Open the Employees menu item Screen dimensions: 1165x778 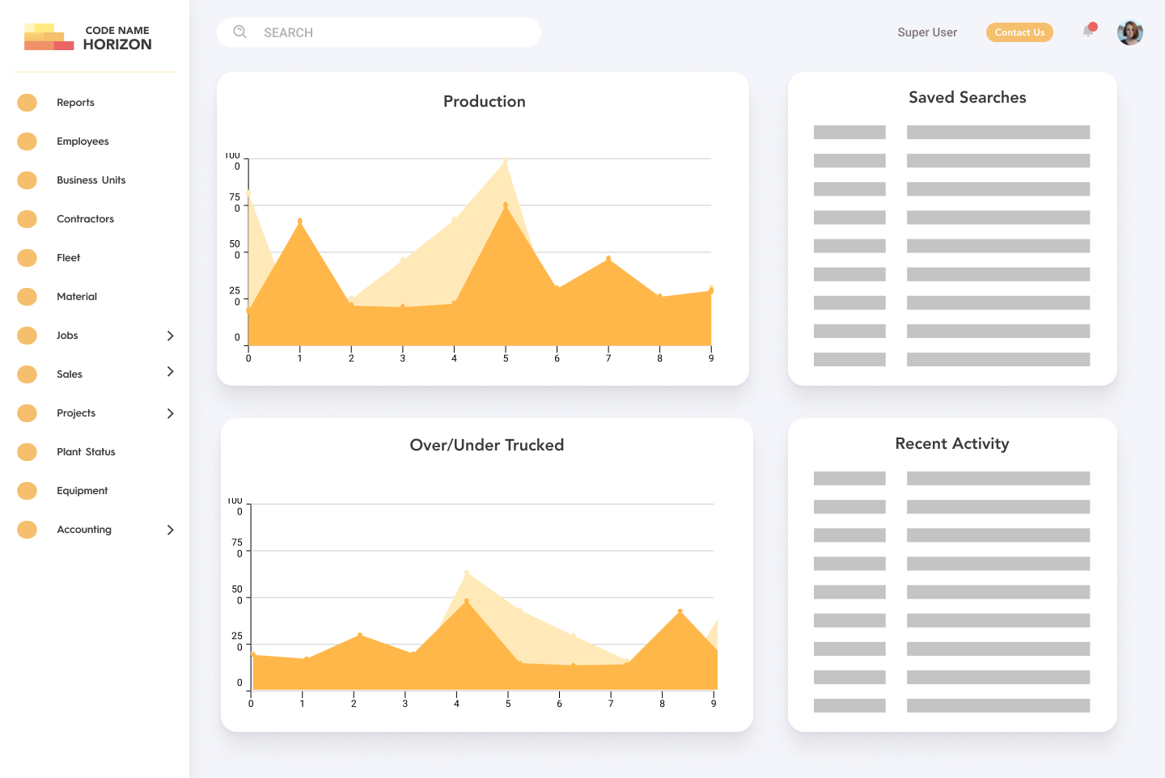pyautogui.click(x=83, y=142)
